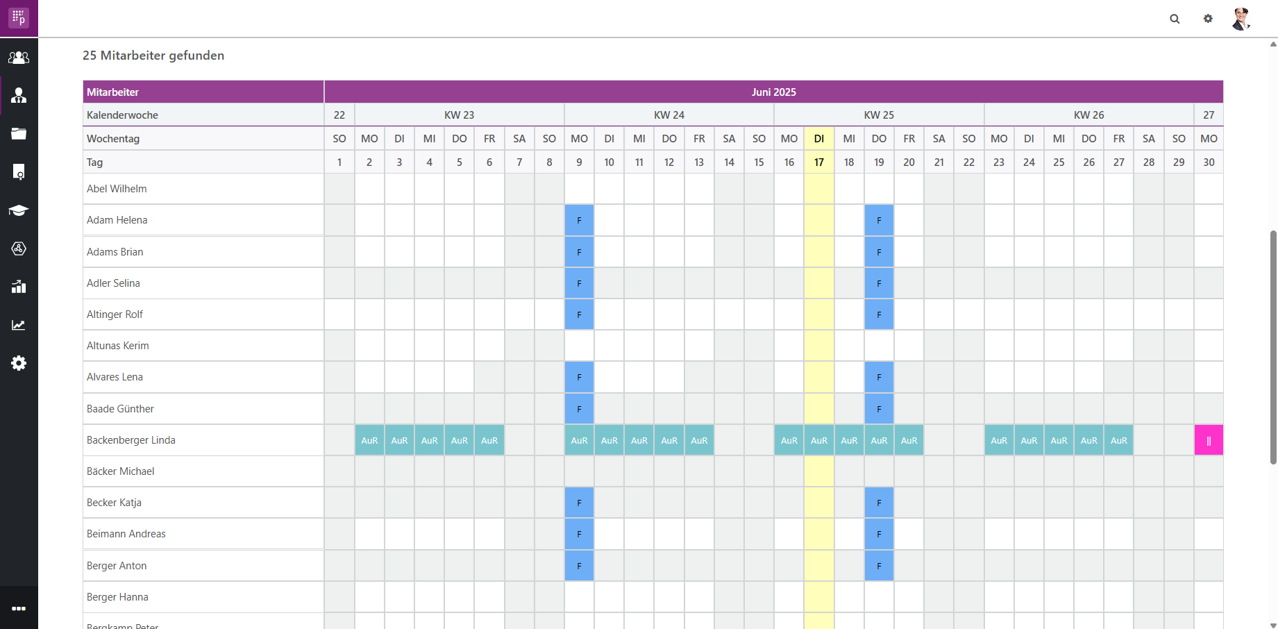
Task: Open the profile menu via the avatar photo
Action: 1242,19
